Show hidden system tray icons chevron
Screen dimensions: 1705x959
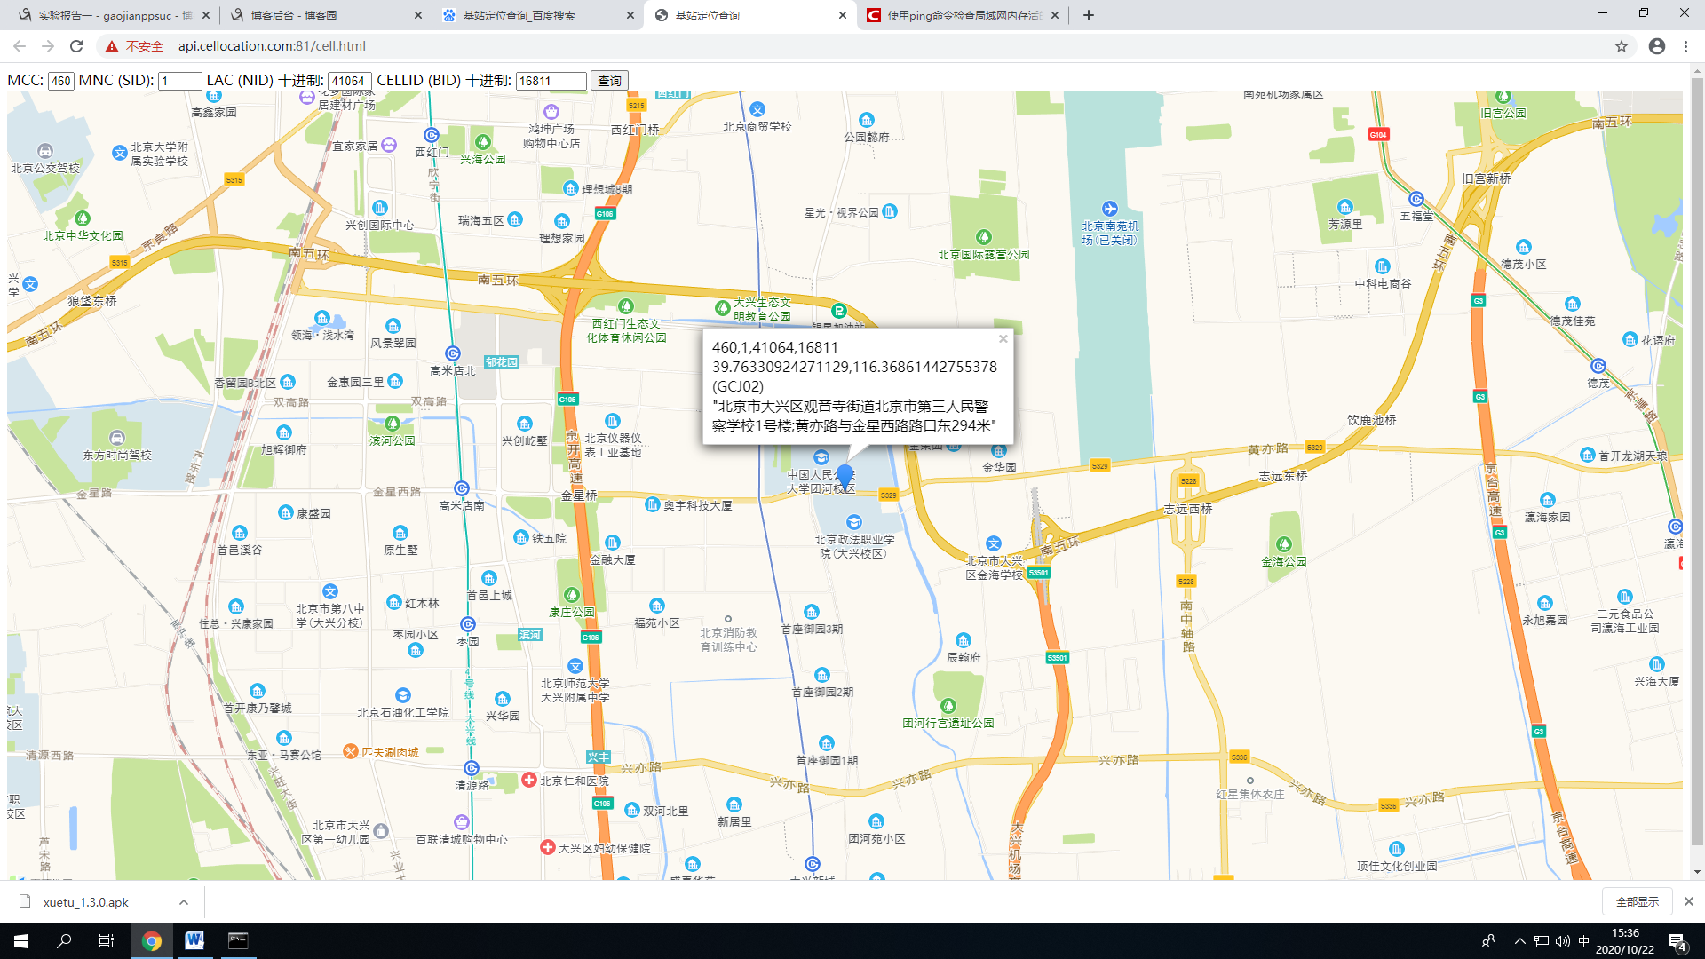tap(1519, 941)
